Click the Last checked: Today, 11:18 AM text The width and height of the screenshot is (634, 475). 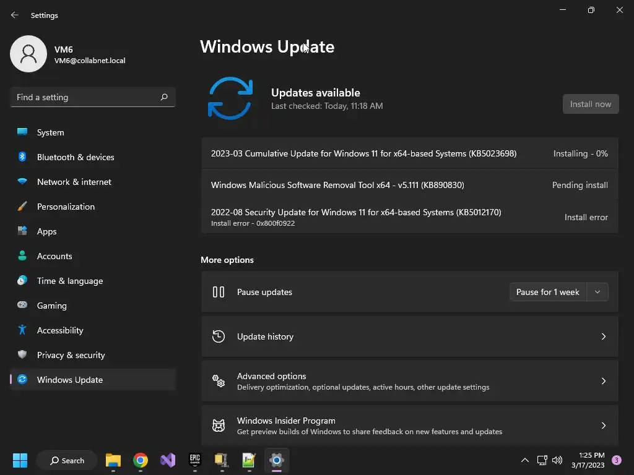(x=327, y=106)
